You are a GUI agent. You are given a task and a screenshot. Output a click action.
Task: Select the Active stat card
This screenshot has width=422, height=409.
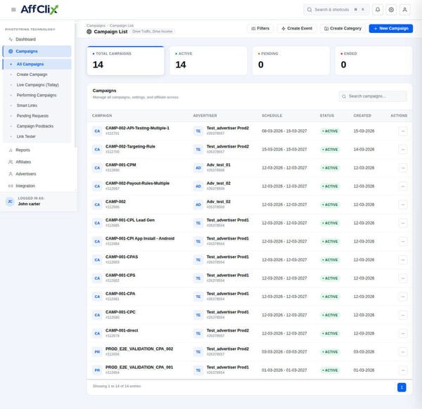(x=208, y=60)
